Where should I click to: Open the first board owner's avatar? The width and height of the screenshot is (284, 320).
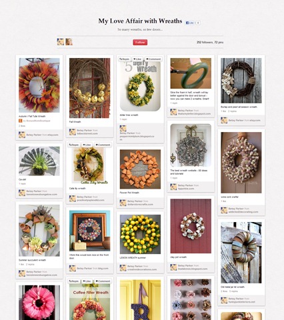pos(61,42)
